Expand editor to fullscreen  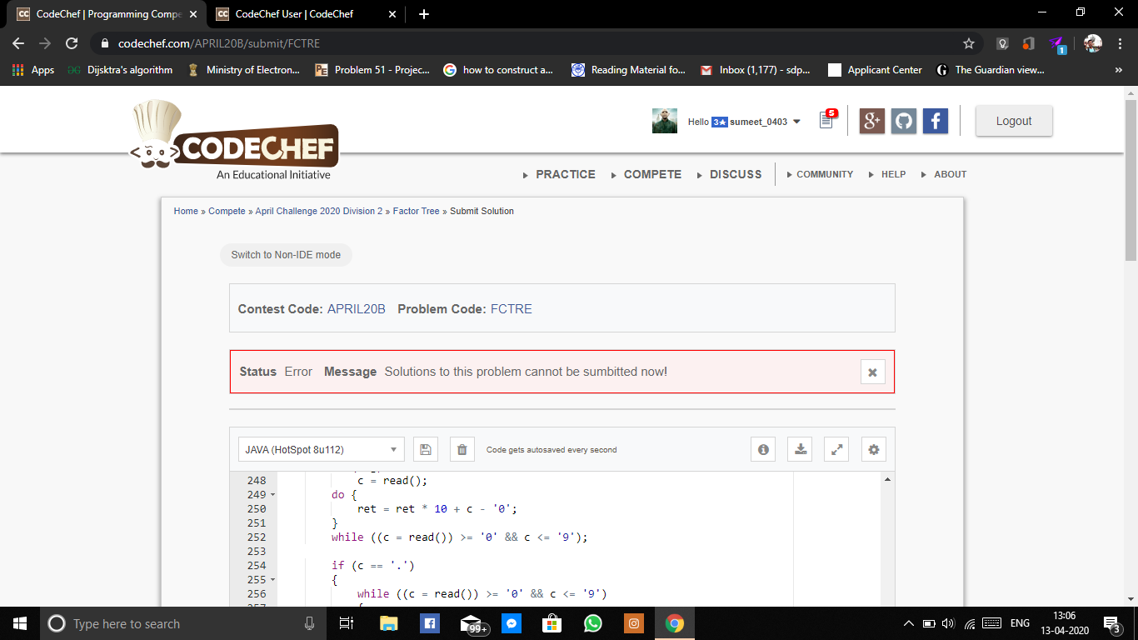[x=836, y=450]
